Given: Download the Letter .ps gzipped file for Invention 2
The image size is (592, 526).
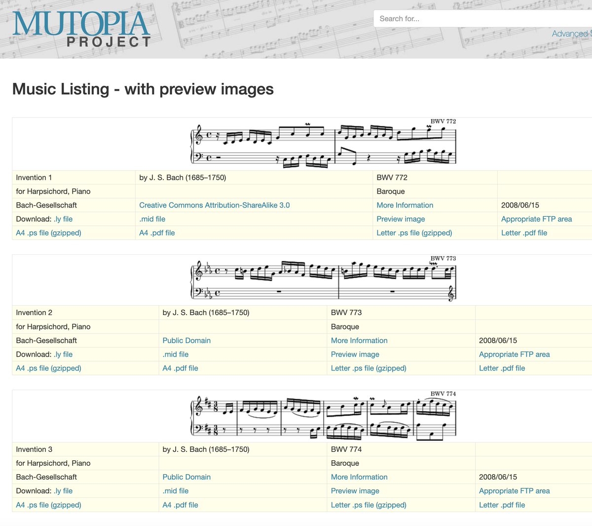Looking at the screenshot, I should click(x=369, y=368).
